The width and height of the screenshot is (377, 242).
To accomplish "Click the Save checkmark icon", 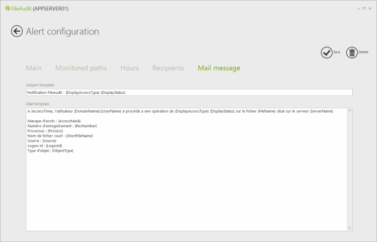I will click(326, 52).
